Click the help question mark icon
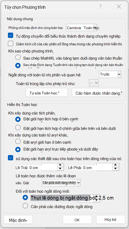 (100, 7)
